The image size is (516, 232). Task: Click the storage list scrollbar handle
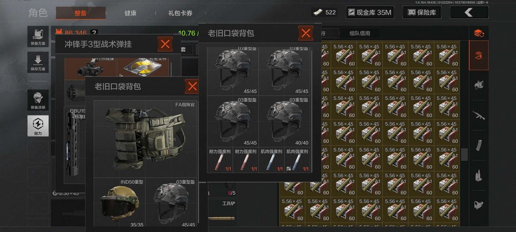tap(464, 155)
